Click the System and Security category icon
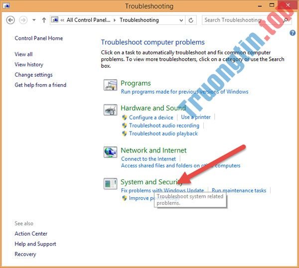The width and height of the screenshot is (299, 268). pos(110,183)
